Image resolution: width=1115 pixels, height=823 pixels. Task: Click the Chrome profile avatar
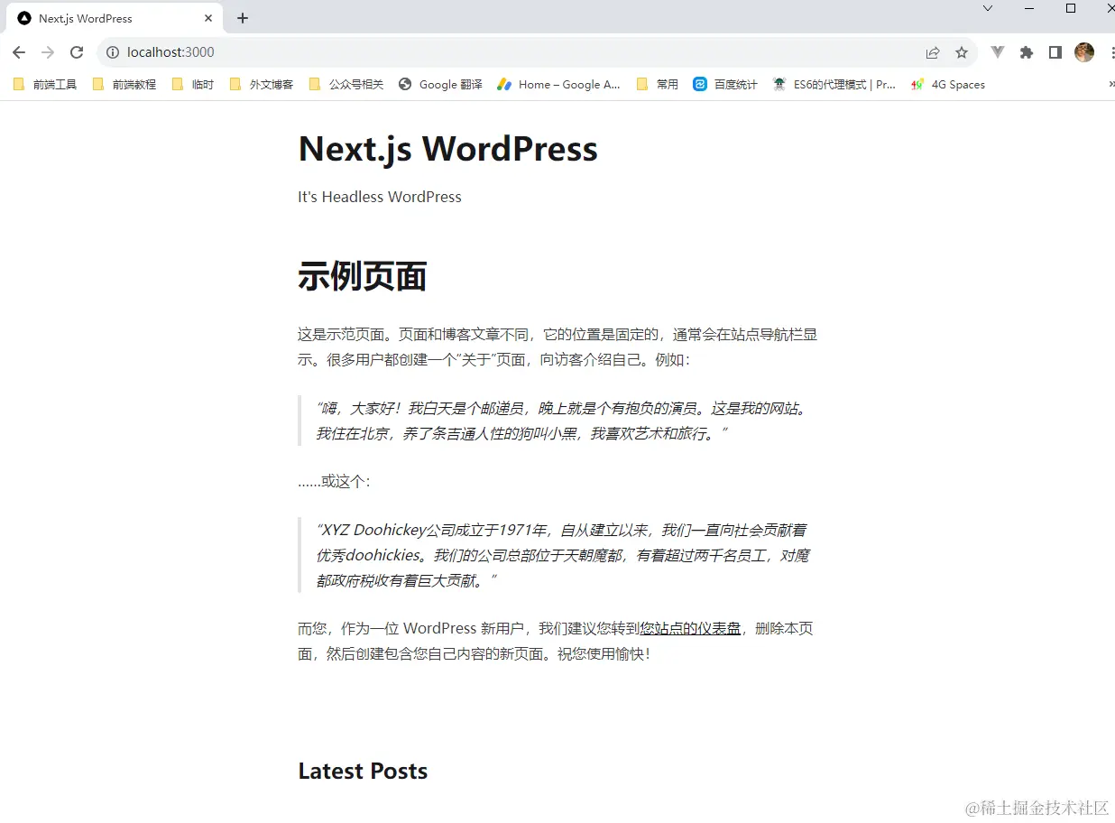(1083, 52)
